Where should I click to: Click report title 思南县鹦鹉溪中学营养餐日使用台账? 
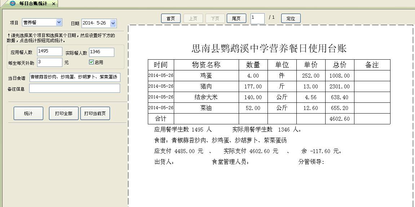click(269, 49)
